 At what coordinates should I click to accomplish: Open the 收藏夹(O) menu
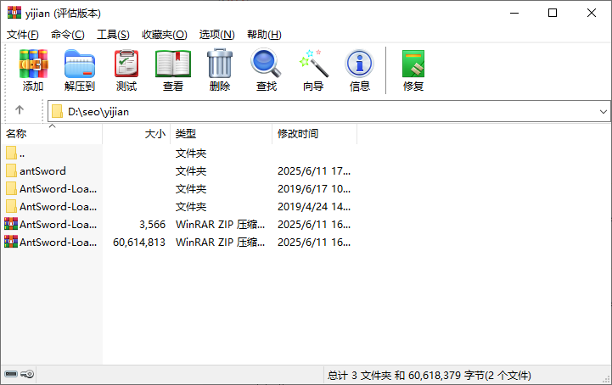point(165,35)
